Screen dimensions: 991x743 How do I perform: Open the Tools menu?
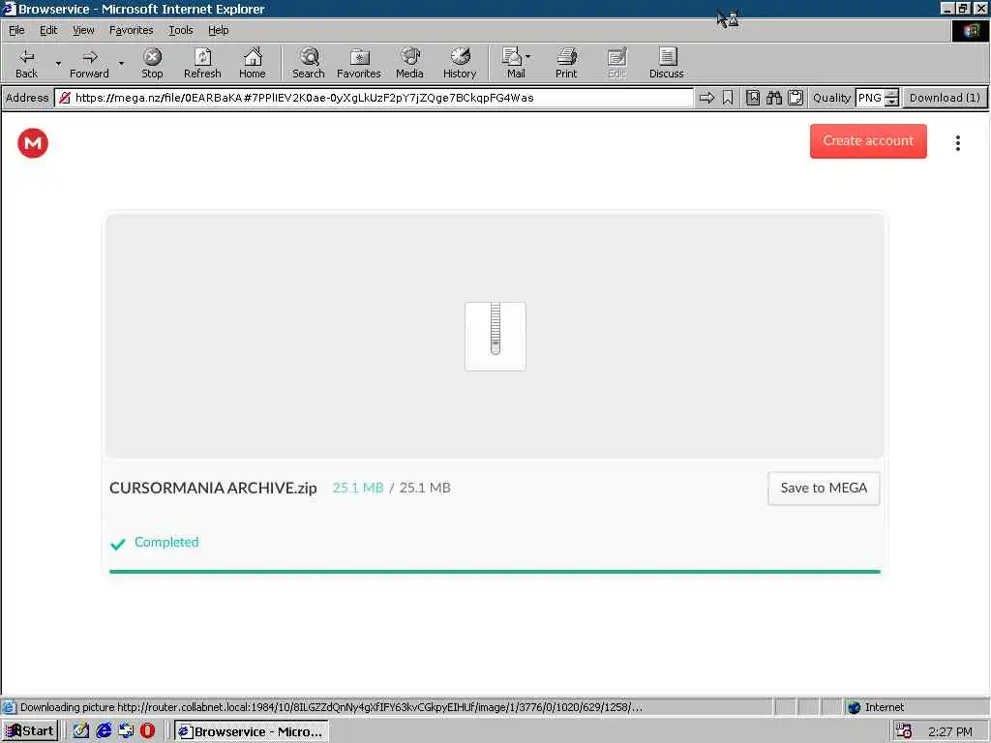(181, 30)
